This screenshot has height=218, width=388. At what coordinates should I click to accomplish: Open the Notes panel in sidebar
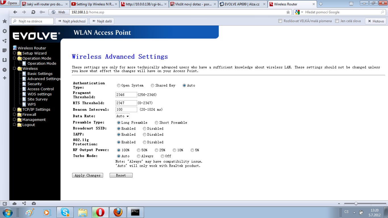5,50
